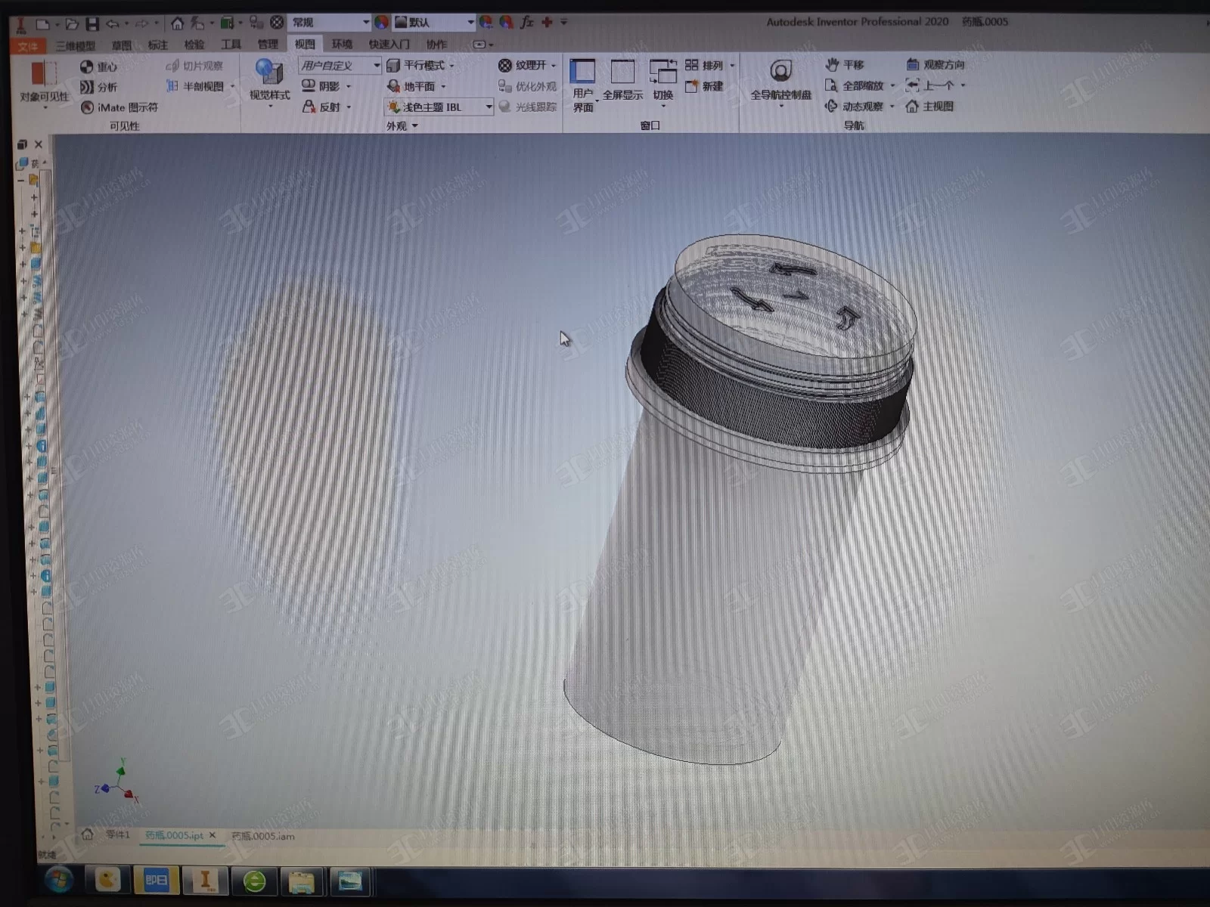
Task: Click 上一个 previous view button
Action: (x=930, y=85)
